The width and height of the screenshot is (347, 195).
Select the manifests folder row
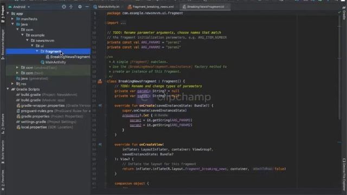pos(48,19)
